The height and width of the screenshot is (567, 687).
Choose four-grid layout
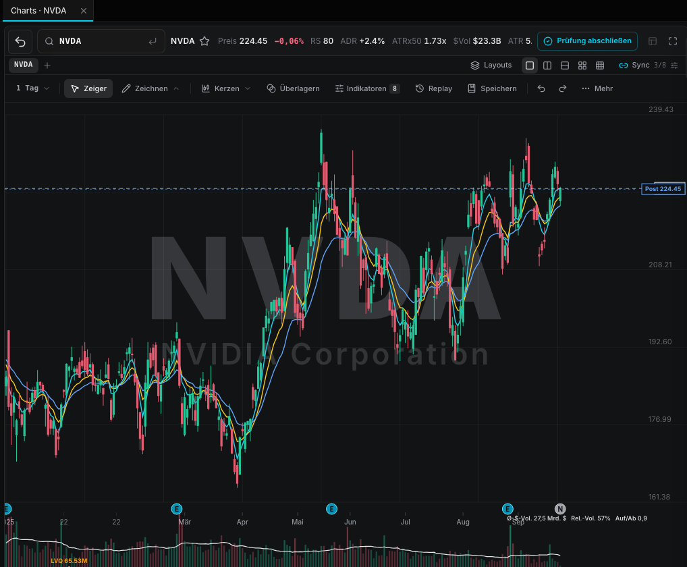pos(582,65)
